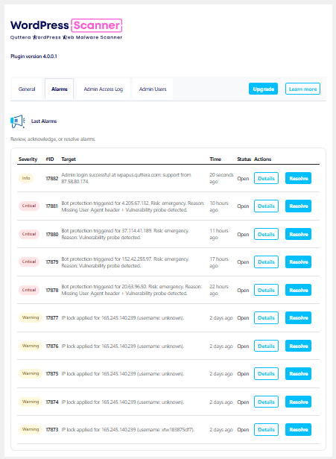Open Details for alarm 17882
Image resolution: width=336 pixels, height=459 pixels.
coord(266,178)
